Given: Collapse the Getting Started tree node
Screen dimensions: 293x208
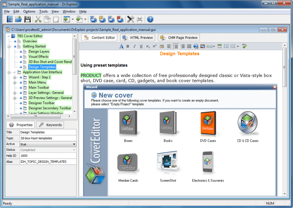Looking at the screenshot, I should pos(15,46).
